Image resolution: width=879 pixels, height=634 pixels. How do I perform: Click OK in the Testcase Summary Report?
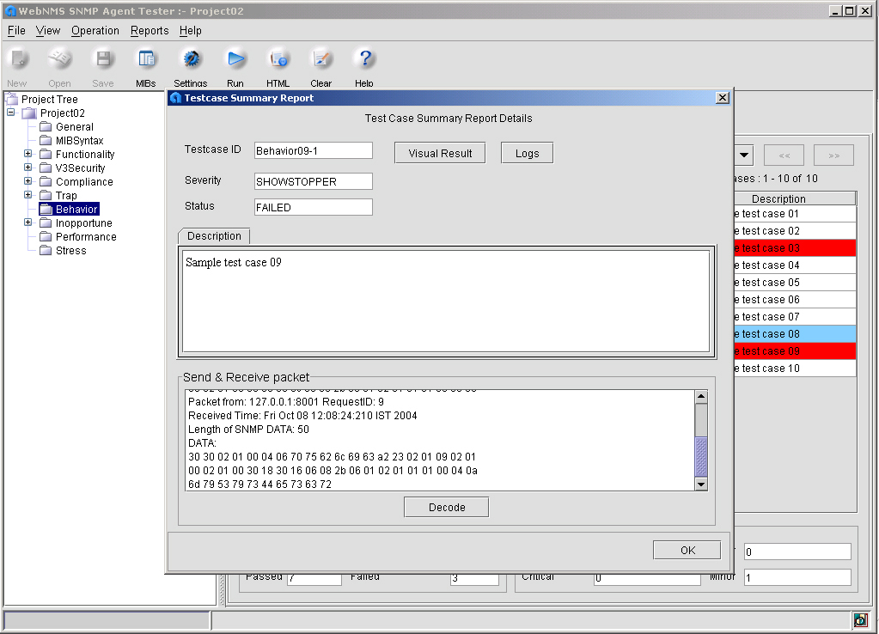[687, 550]
